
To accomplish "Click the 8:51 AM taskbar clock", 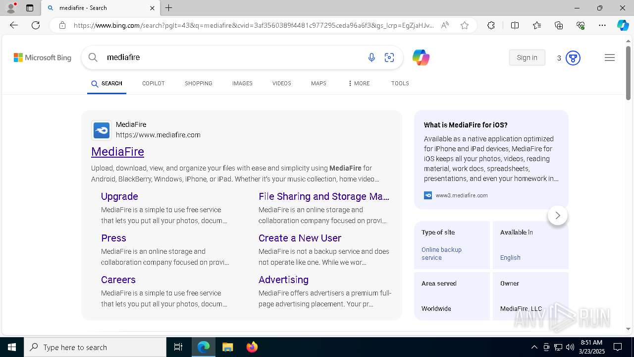I will [591, 347].
